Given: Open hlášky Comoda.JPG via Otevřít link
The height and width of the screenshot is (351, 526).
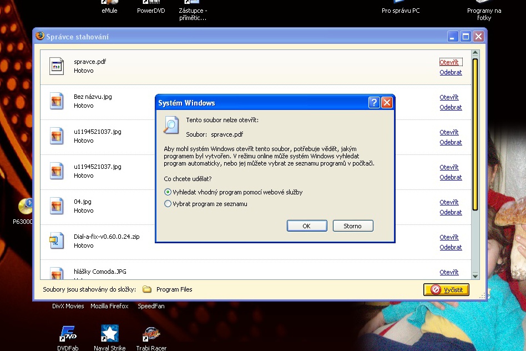Looking at the screenshot, I should 449,272.
